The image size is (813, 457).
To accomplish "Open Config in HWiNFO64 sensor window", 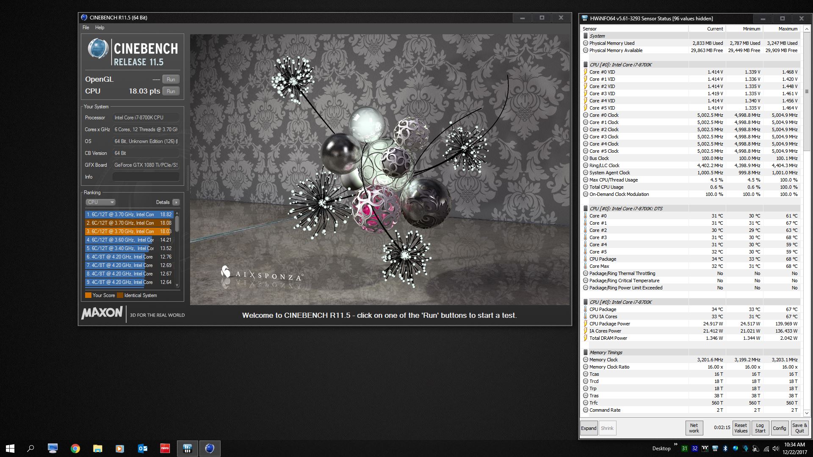I will [779, 428].
